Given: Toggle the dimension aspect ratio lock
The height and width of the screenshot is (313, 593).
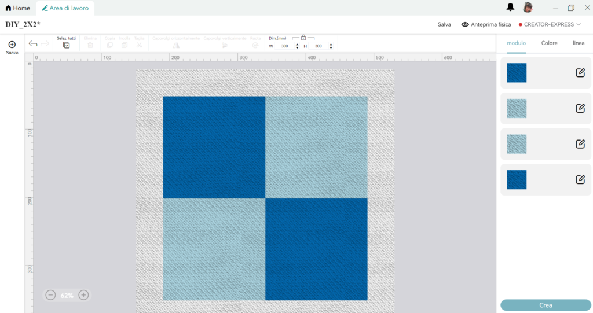Looking at the screenshot, I should (x=303, y=38).
